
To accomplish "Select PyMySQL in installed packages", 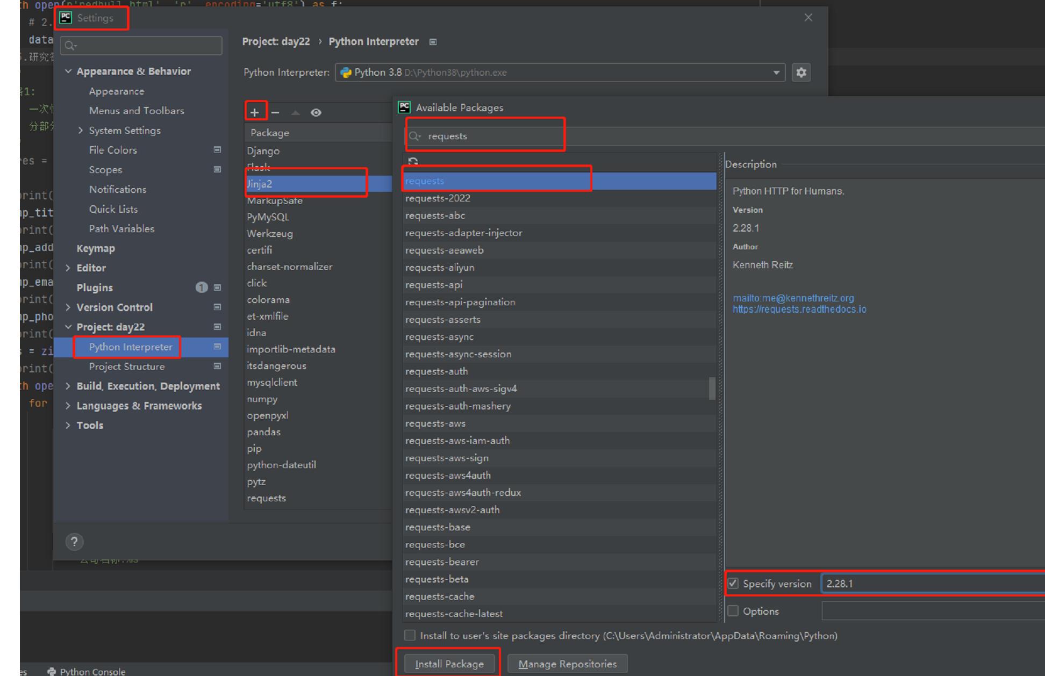I will point(318,217).
